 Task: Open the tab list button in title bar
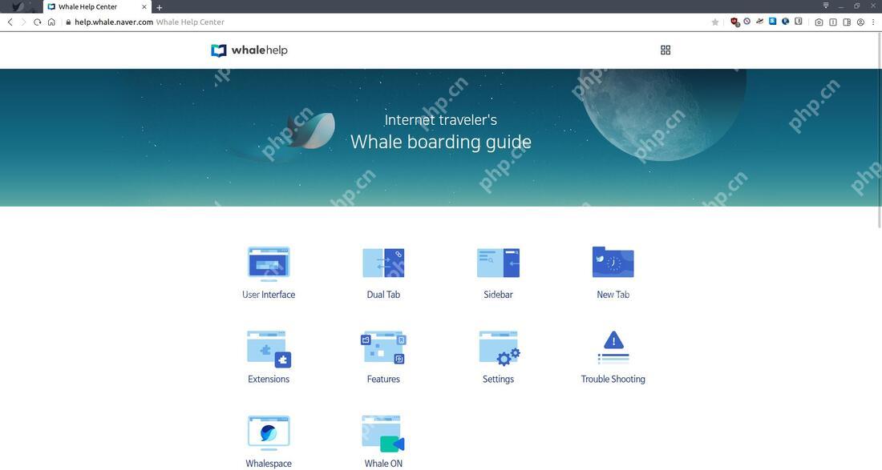tap(826, 6)
